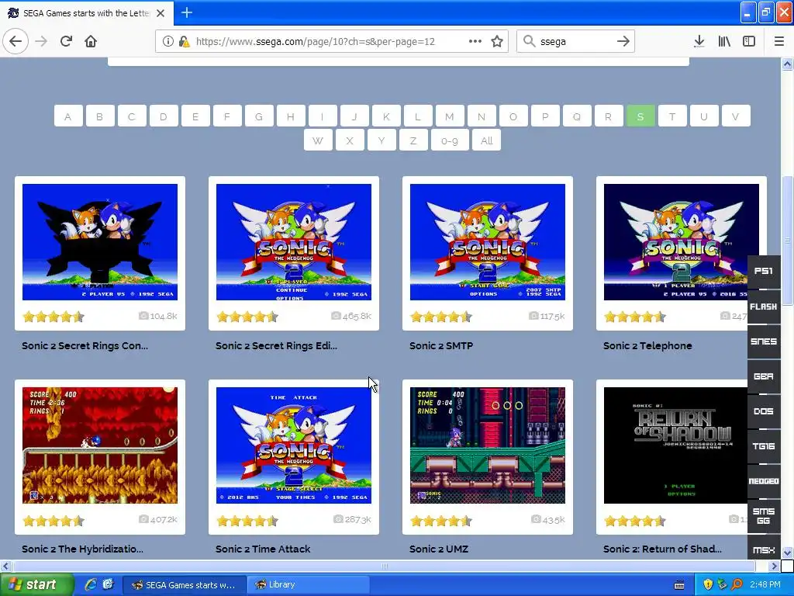This screenshot has width=794, height=596.
Task: Open the Sonic 2 SMTP title link
Action: (441, 345)
